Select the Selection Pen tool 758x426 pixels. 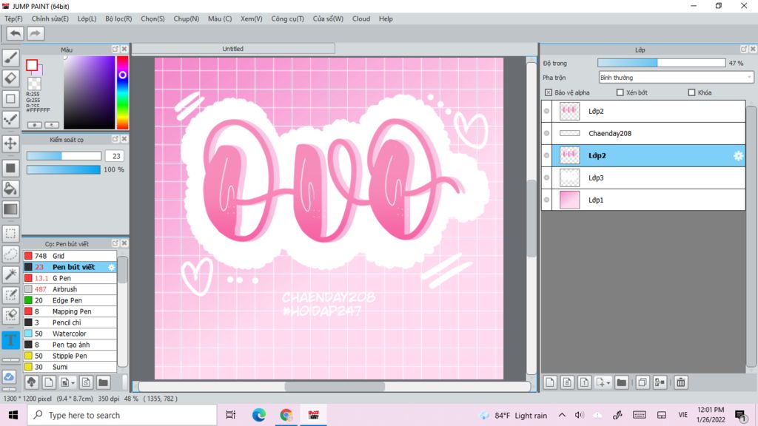tap(10, 295)
